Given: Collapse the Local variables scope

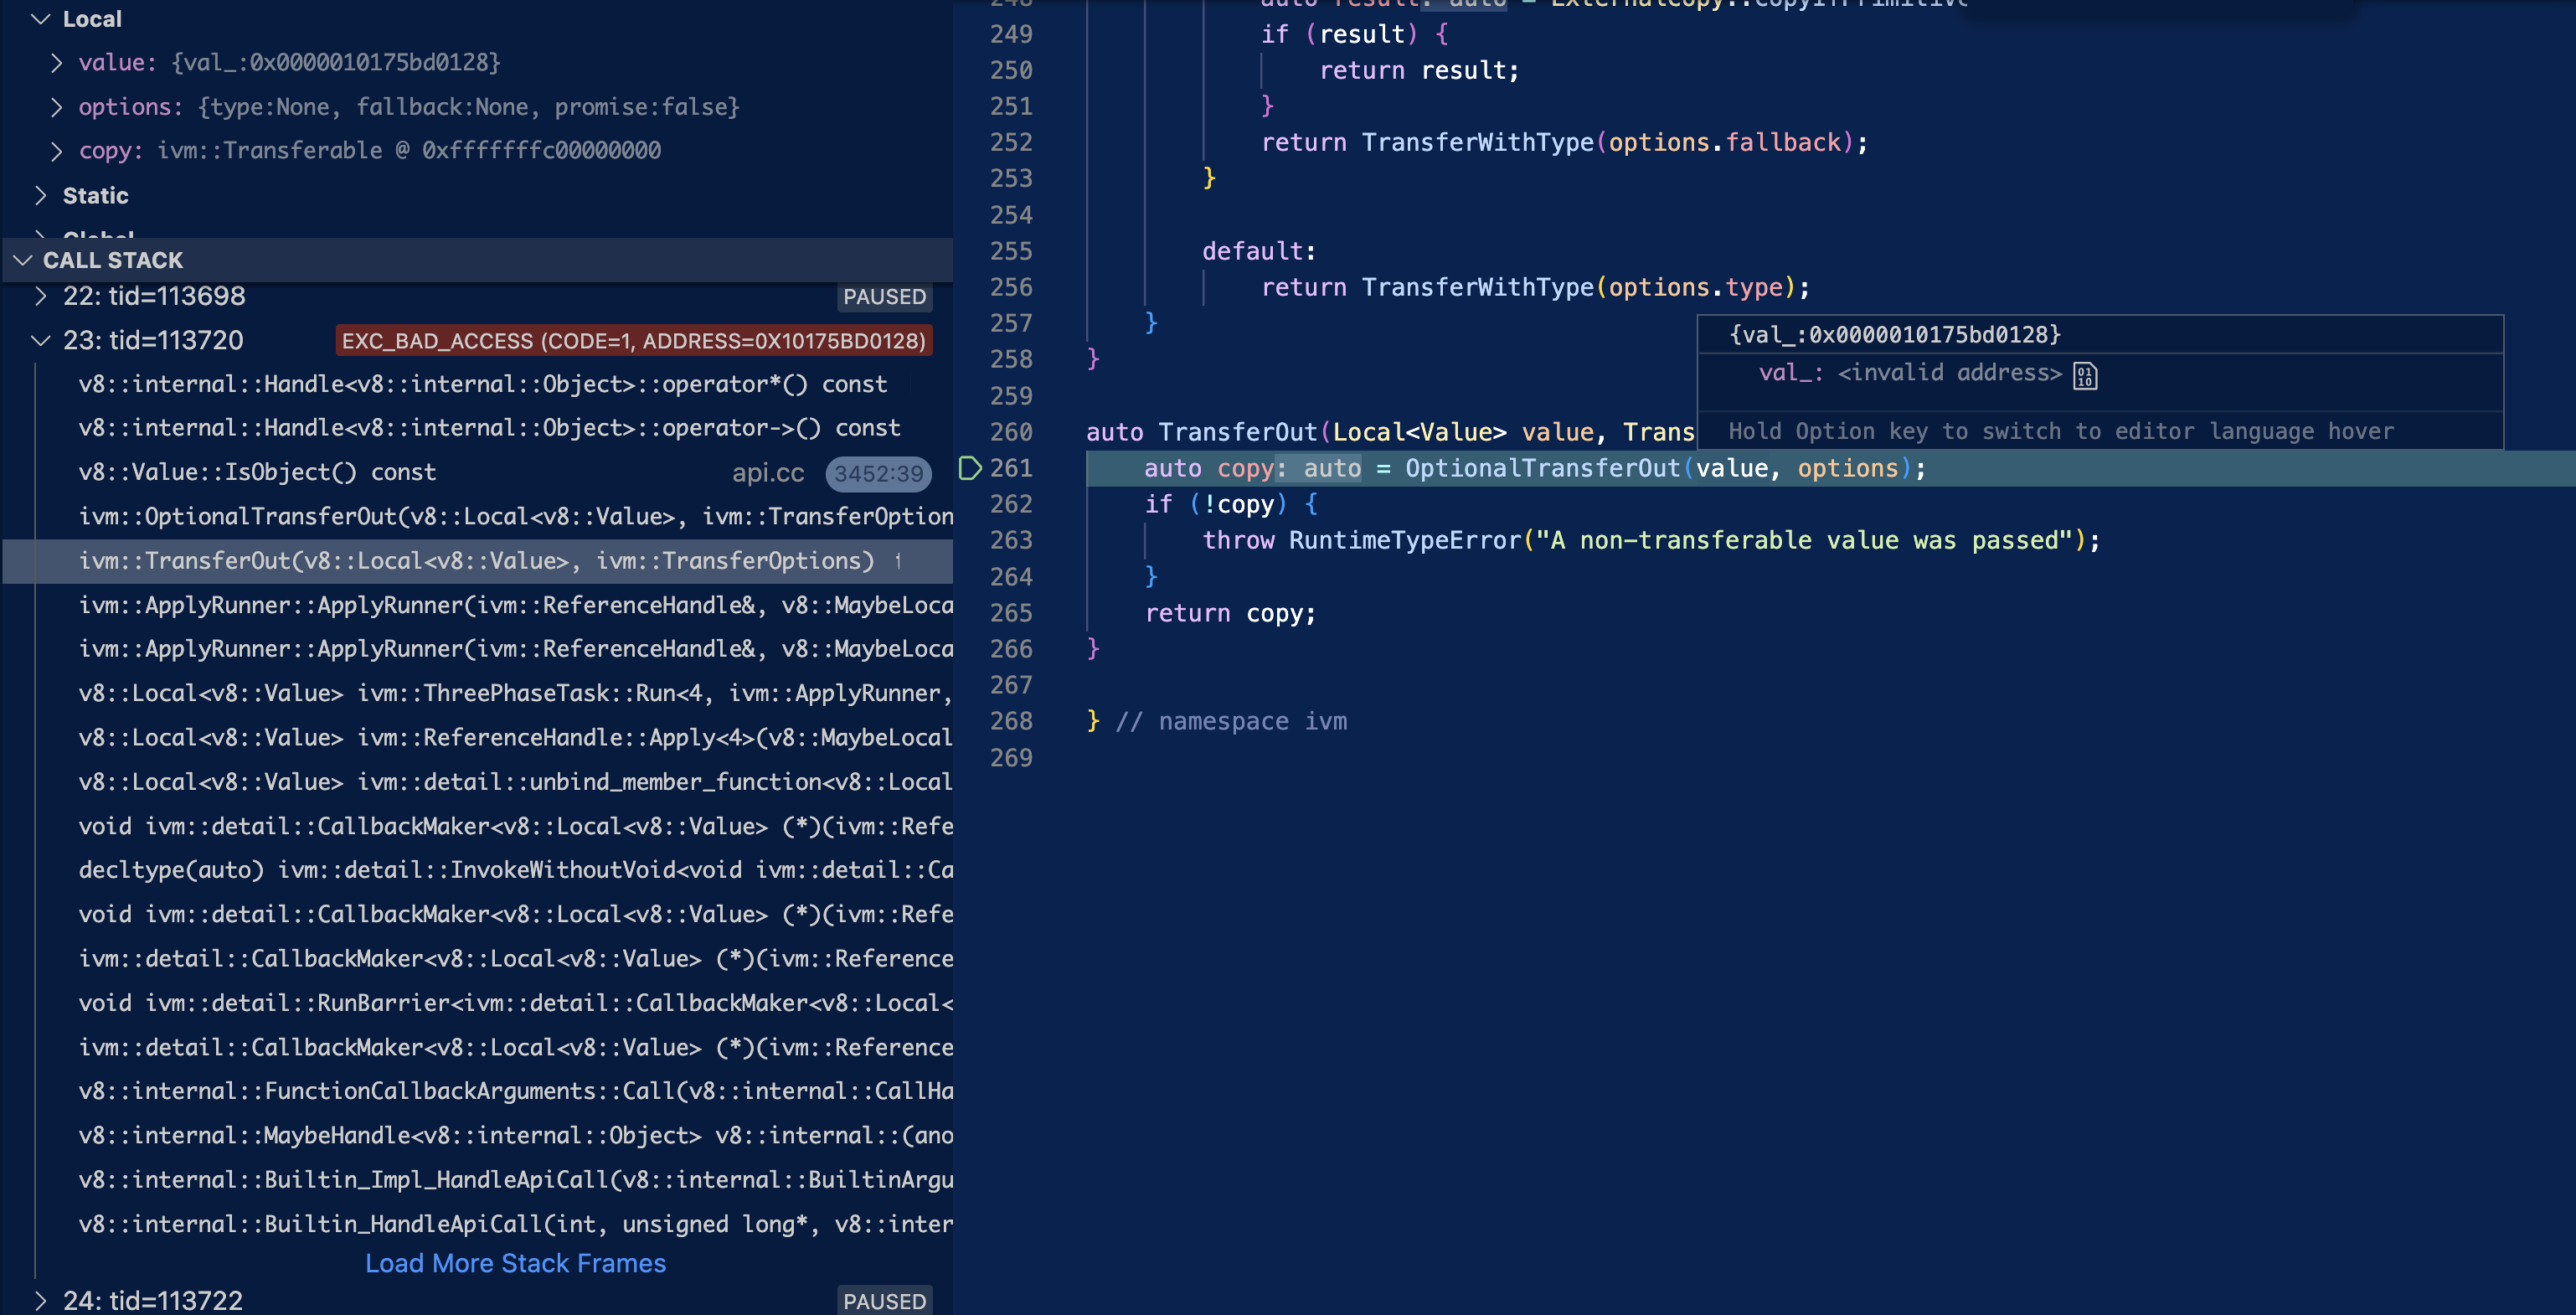Looking at the screenshot, I should [x=41, y=18].
